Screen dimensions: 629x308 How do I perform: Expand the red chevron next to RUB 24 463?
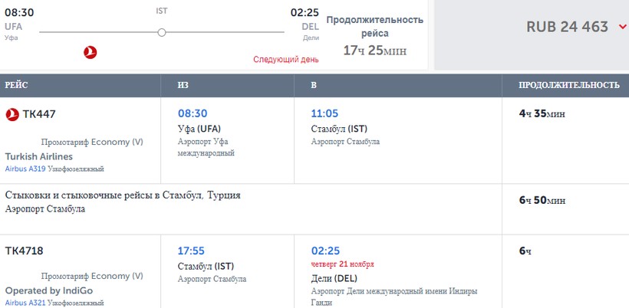(x=622, y=27)
